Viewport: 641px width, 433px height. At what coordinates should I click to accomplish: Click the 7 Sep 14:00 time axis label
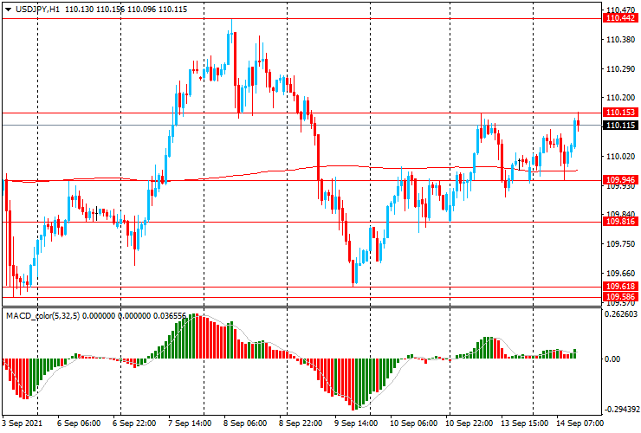click(190, 423)
